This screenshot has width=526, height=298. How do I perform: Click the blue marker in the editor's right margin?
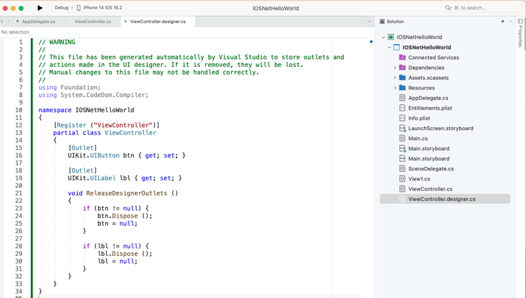371,42
